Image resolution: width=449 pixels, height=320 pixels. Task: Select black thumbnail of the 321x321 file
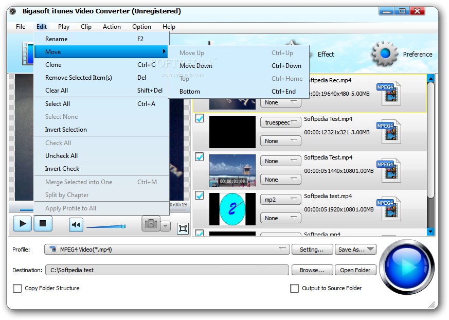pos(232,132)
